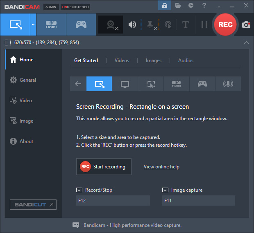Viewport: 254px width, 233px height.
Task: Click the pause recording button
Action: pyautogui.click(x=204, y=25)
